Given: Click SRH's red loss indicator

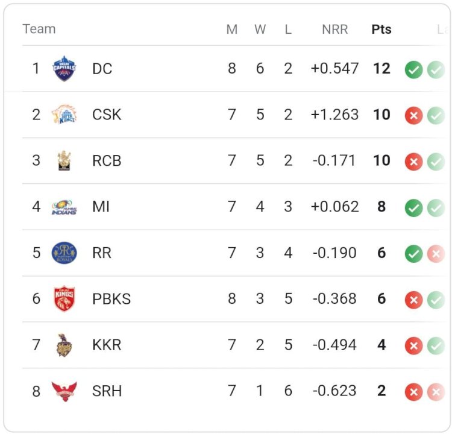Looking at the screenshot, I should coord(413,392).
